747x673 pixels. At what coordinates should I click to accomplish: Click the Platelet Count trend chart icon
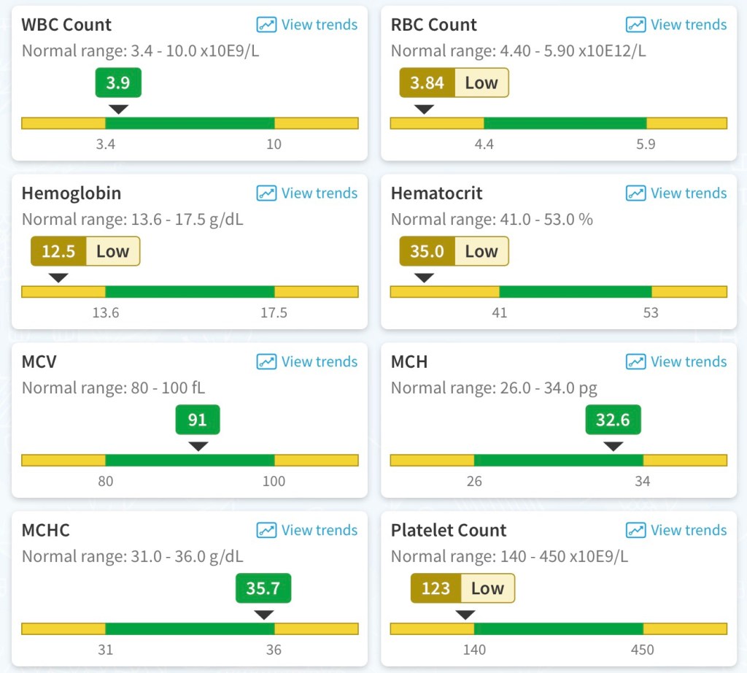[635, 531]
